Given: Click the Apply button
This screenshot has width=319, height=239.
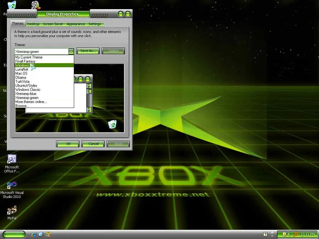Looking at the screenshot, I should 118,144.
